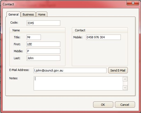Focus the Mobile number field

[103, 37]
